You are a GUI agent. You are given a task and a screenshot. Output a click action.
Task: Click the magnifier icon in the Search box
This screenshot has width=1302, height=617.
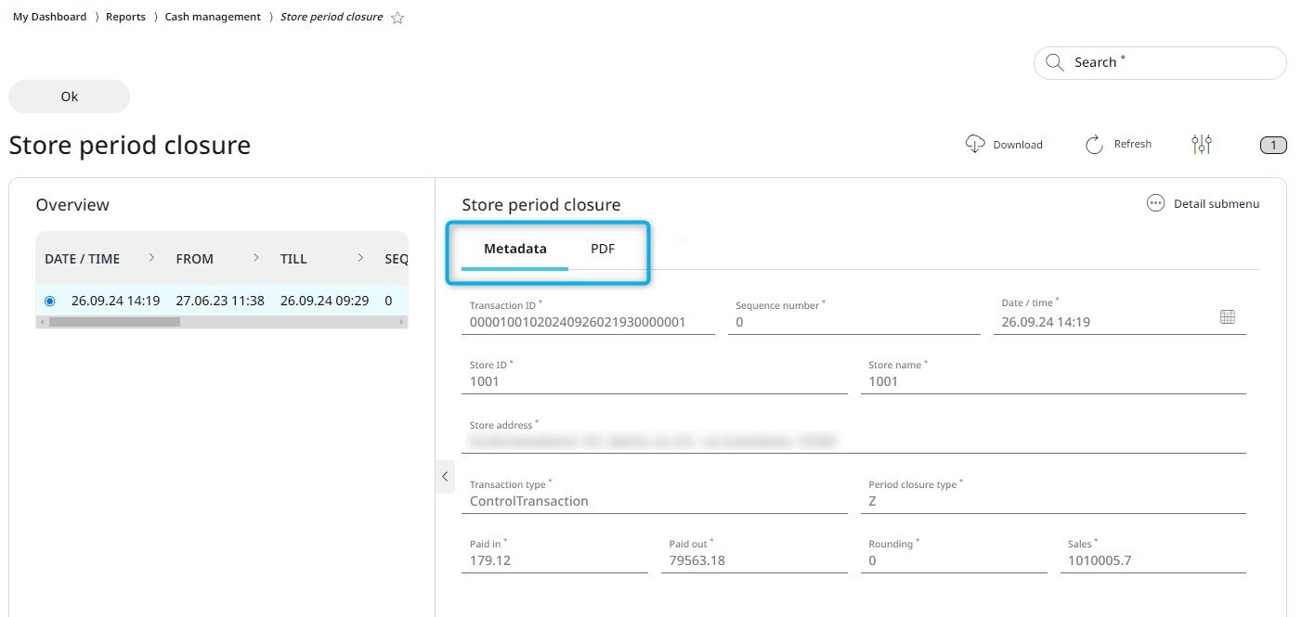pos(1054,62)
